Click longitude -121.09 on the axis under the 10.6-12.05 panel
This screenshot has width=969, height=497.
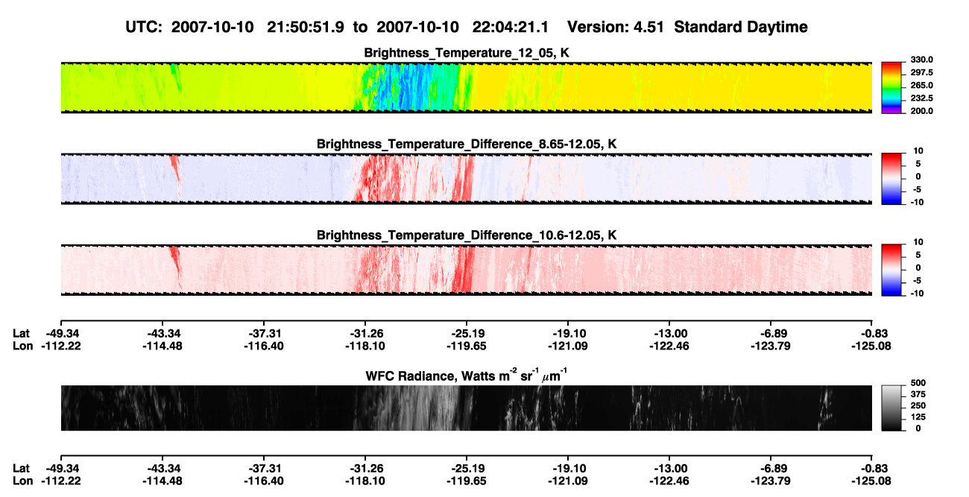click(568, 346)
